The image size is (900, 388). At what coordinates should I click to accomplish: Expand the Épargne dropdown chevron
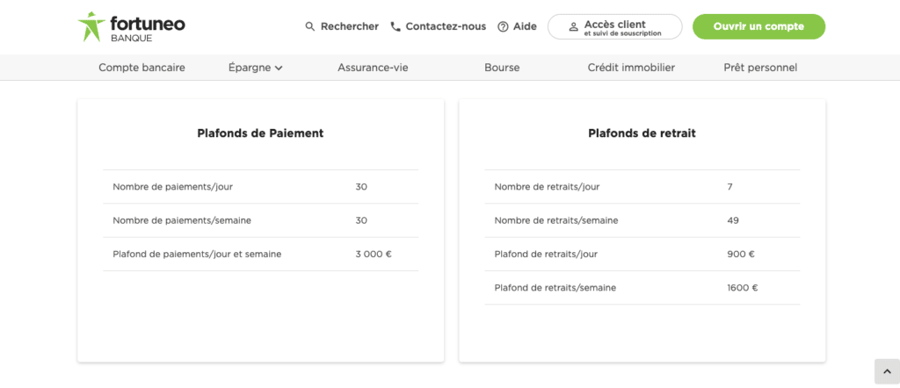(279, 68)
